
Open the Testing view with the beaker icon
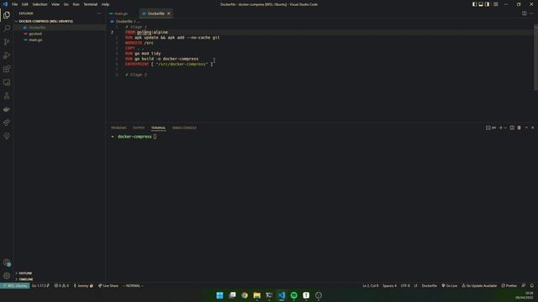7,96
